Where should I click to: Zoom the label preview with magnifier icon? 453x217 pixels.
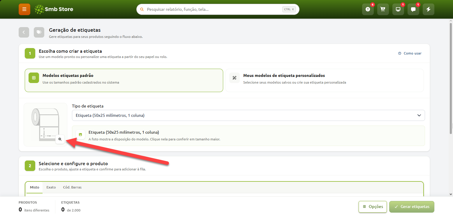(x=60, y=139)
